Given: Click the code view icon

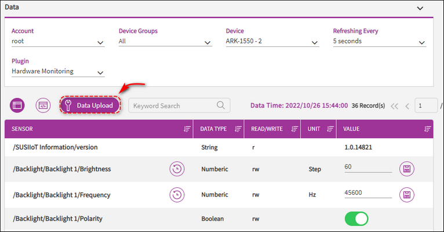Looking at the screenshot, I should [x=43, y=105].
